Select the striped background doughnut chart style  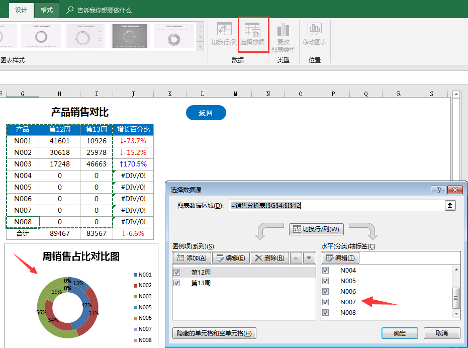[85, 36]
